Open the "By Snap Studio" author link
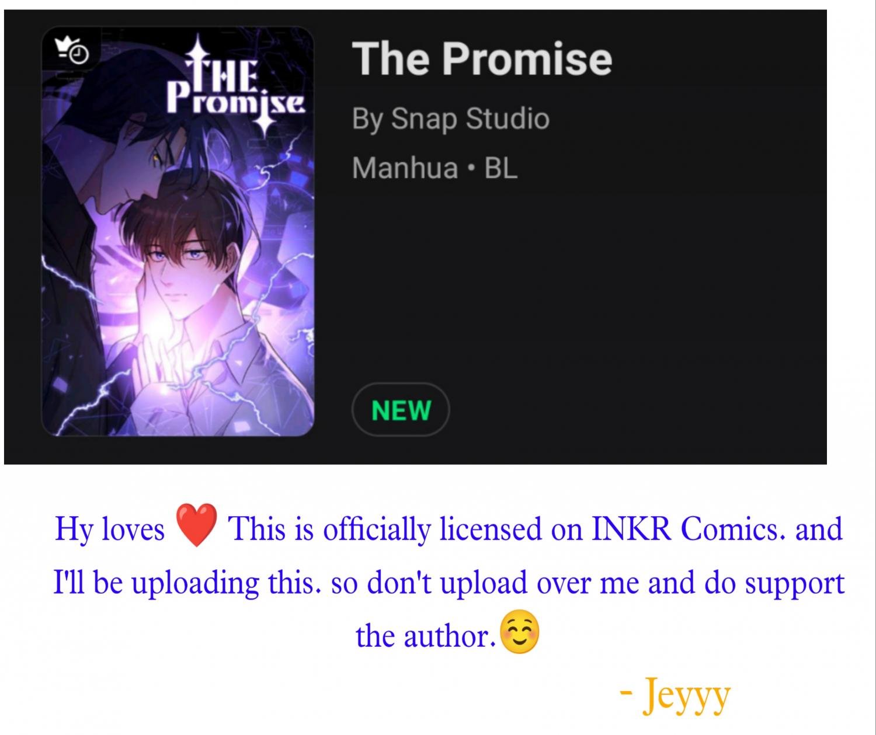Viewport: 876px width, 735px height. 450,119
